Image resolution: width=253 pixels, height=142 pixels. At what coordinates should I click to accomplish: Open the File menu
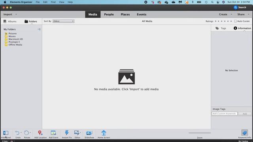tap(38, 2)
